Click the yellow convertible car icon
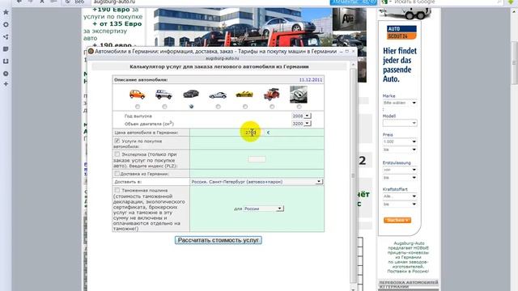 pyautogui.click(x=244, y=95)
